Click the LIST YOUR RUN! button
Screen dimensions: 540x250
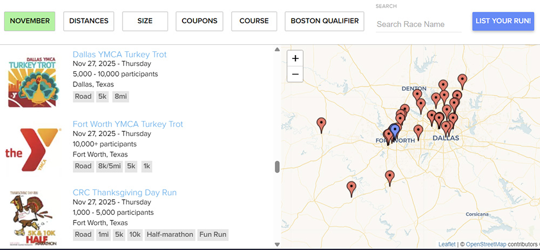coord(503,21)
